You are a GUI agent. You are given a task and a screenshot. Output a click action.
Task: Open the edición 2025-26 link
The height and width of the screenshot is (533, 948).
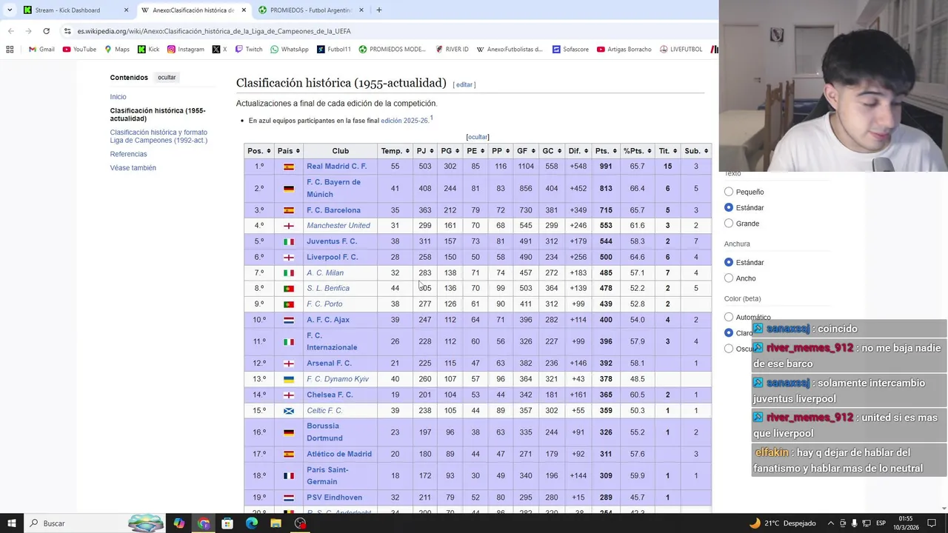click(404, 121)
